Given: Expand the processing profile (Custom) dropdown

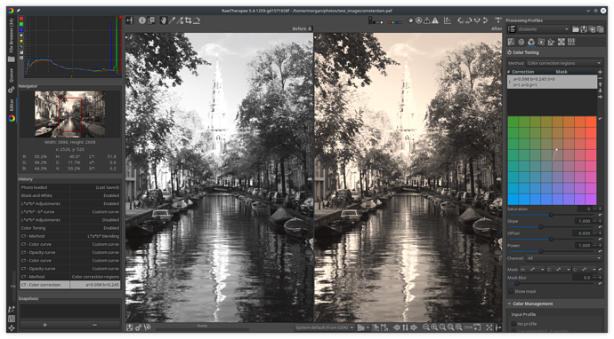Looking at the screenshot, I should pyautogui.click(x=543, y=29).
